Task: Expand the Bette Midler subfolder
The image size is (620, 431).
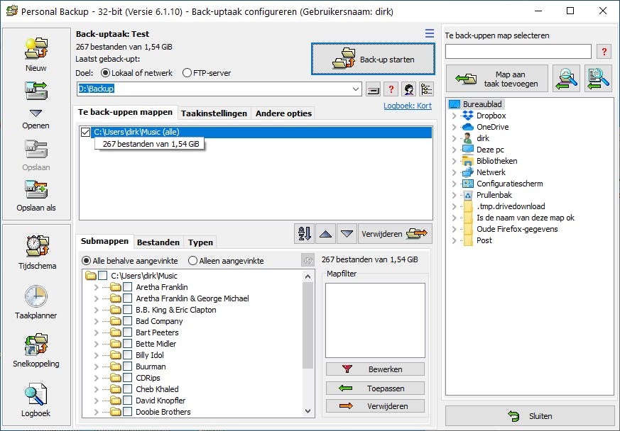Action: 96,344
